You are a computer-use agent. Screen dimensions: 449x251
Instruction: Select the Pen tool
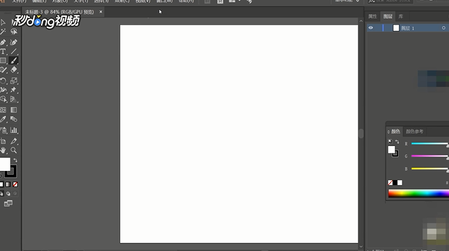[3, 42]
